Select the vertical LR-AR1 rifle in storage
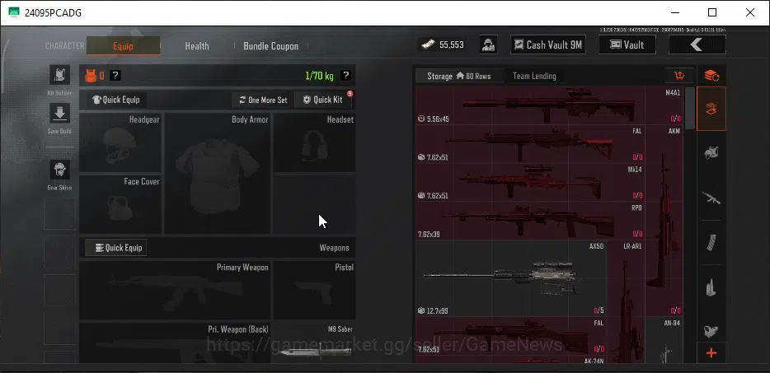Screen dimensions: 770x373 [x=626, y=301]
